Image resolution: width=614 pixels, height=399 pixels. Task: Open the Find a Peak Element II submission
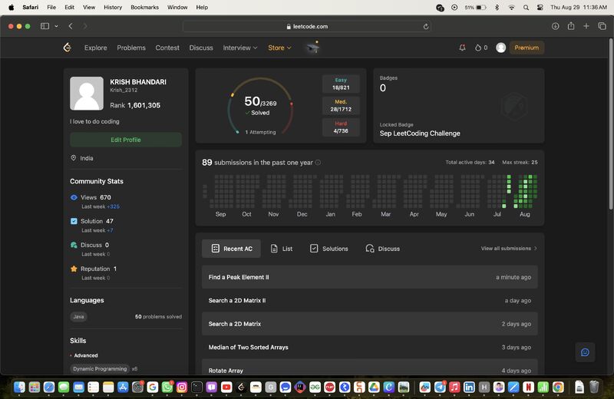pyautogui.click(x=370, y=277)
